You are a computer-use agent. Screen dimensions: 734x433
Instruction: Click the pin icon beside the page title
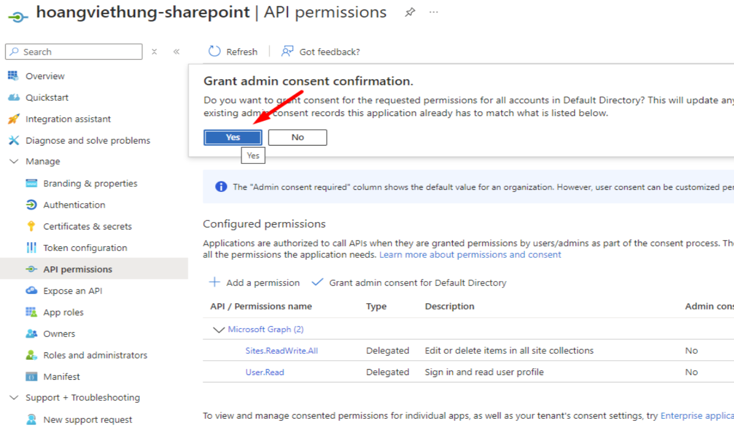coord(410,12)
